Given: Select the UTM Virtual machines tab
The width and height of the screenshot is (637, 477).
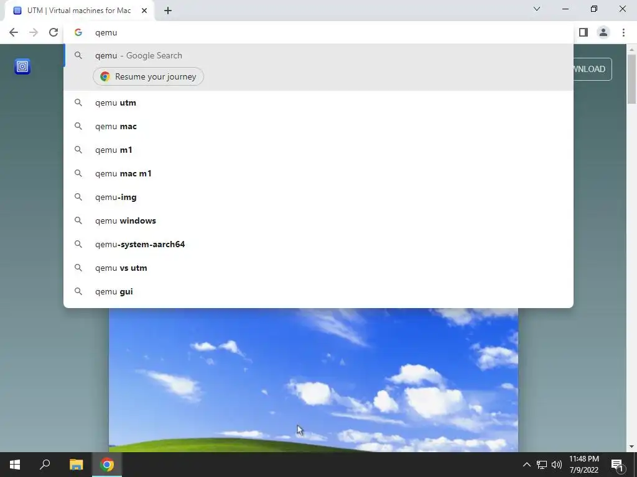Looking at the screenshot, I should pyautogui.click(x=79, y=11).
